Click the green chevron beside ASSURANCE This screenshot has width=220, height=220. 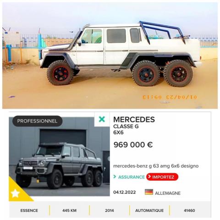(115, 176)
